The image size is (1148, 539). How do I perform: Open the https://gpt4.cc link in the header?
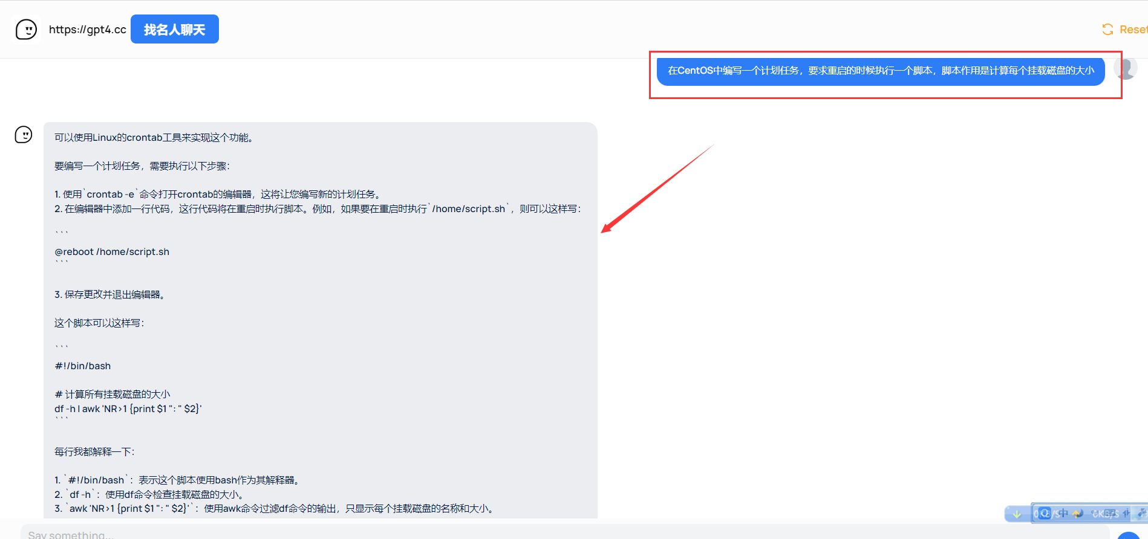pos(88,30)
